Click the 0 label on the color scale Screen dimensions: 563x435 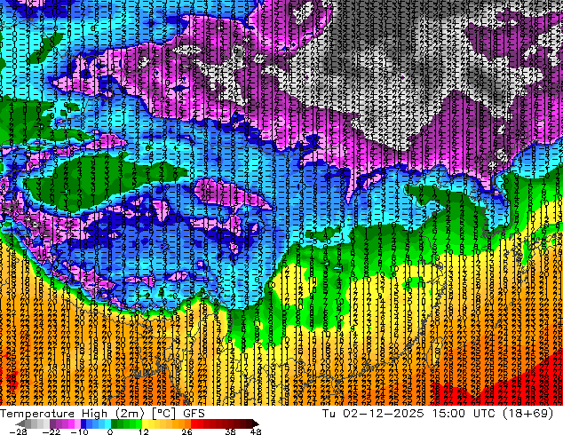pos(110,431)
